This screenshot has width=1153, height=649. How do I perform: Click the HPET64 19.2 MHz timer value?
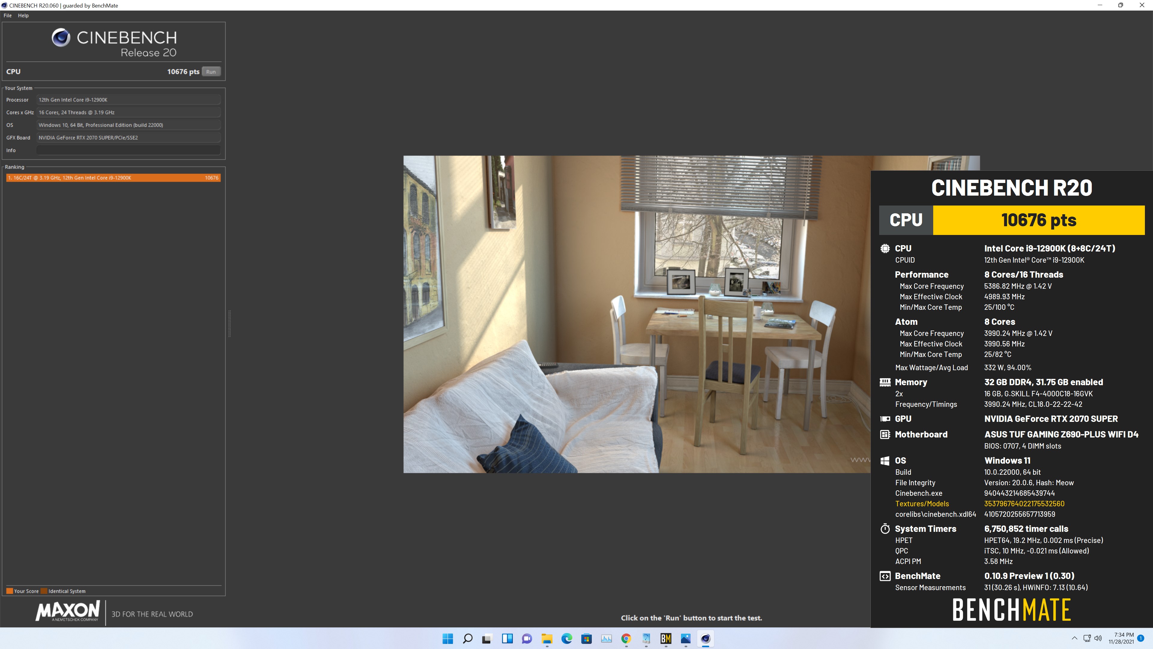(x=1043, y=541)
